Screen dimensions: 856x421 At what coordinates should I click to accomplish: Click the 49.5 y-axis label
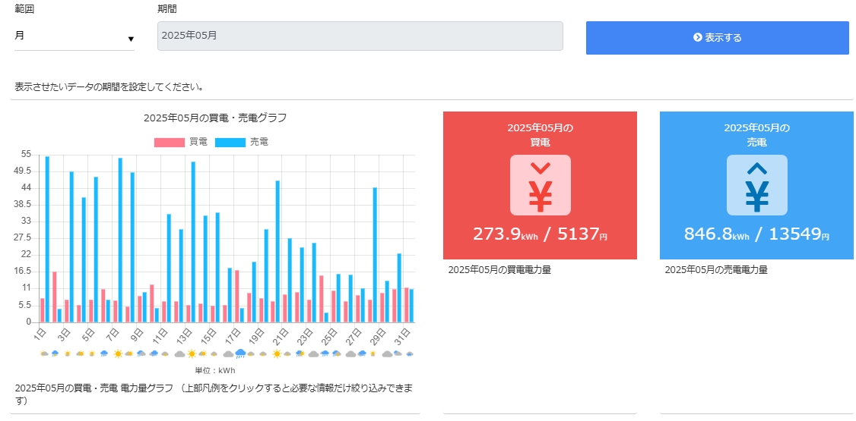click(x=24, y=171)
